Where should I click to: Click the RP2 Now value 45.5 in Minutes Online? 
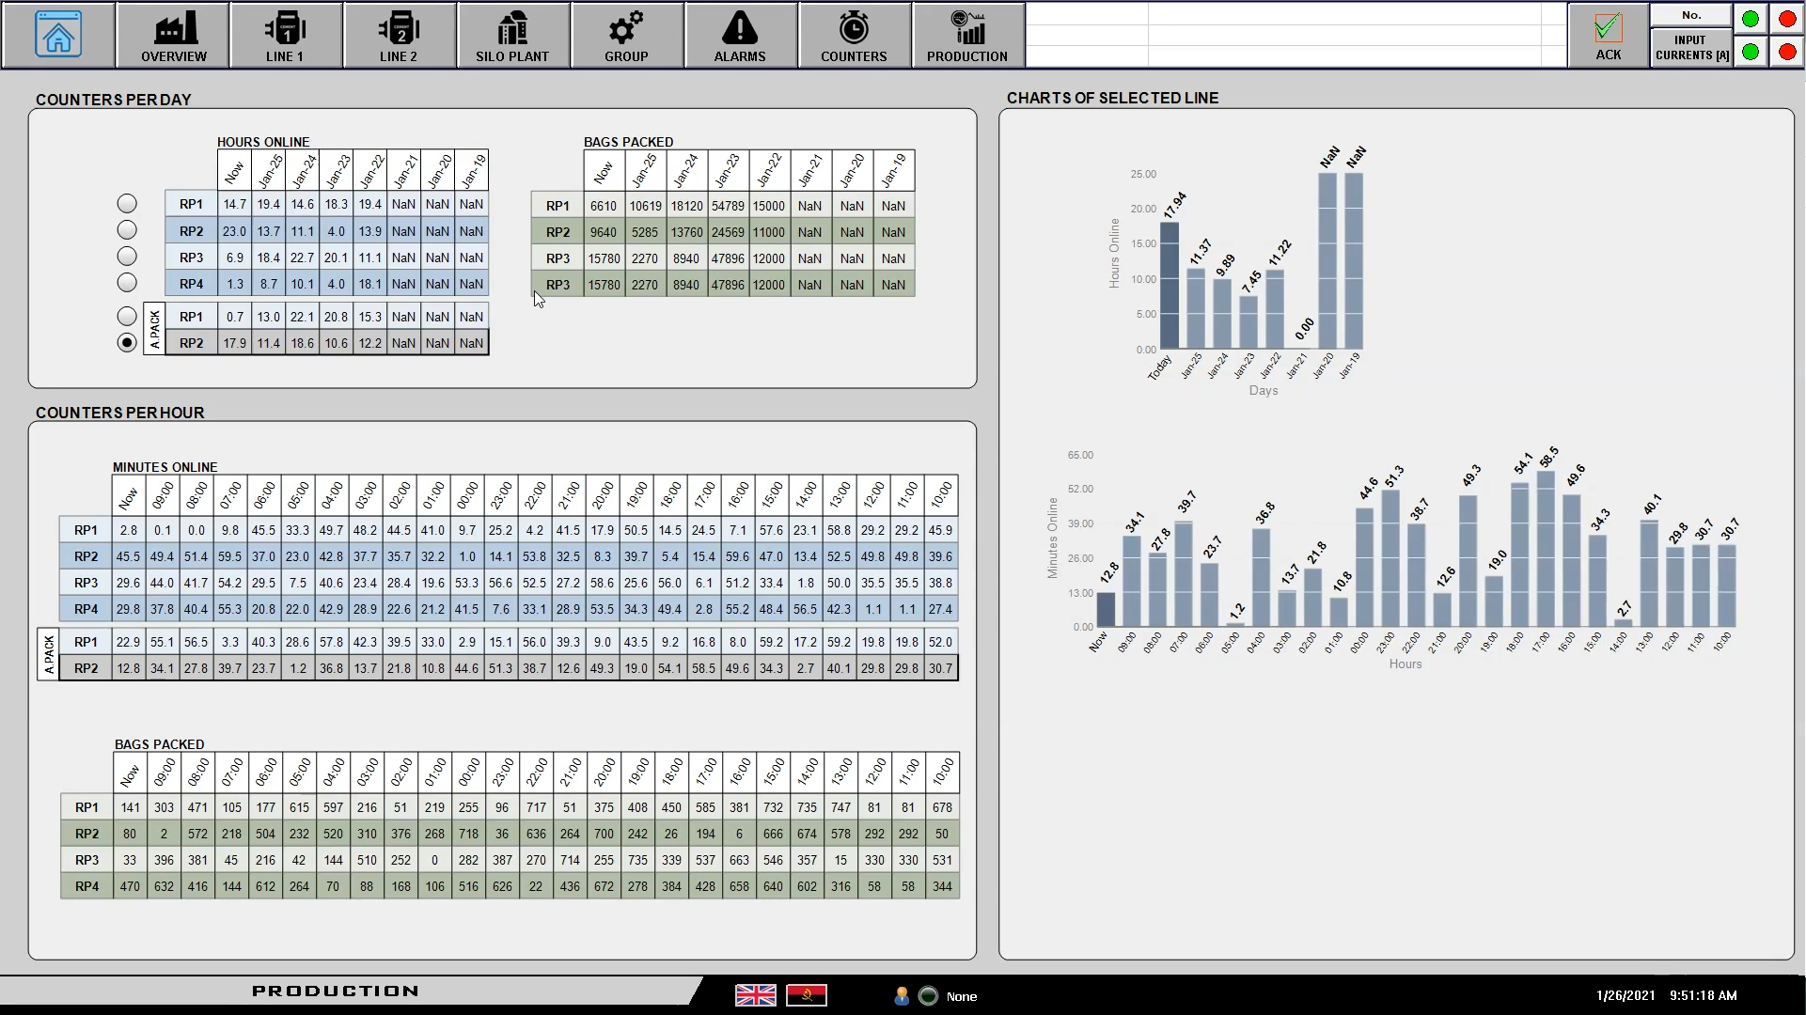(x=128, y=556)
